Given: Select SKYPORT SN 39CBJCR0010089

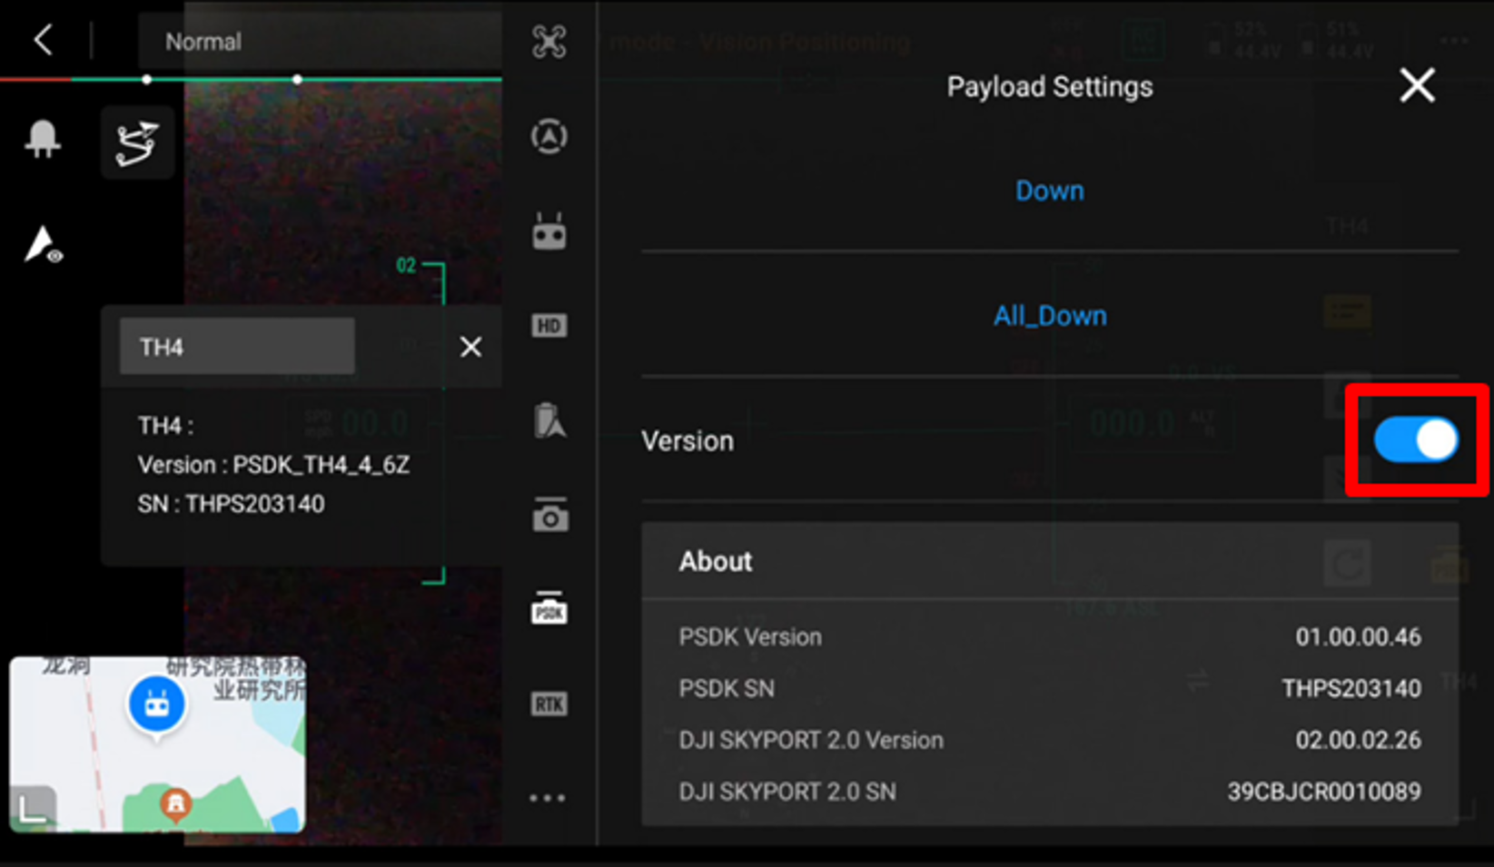Looking at the screenshot, I should tap(1324, 792).
